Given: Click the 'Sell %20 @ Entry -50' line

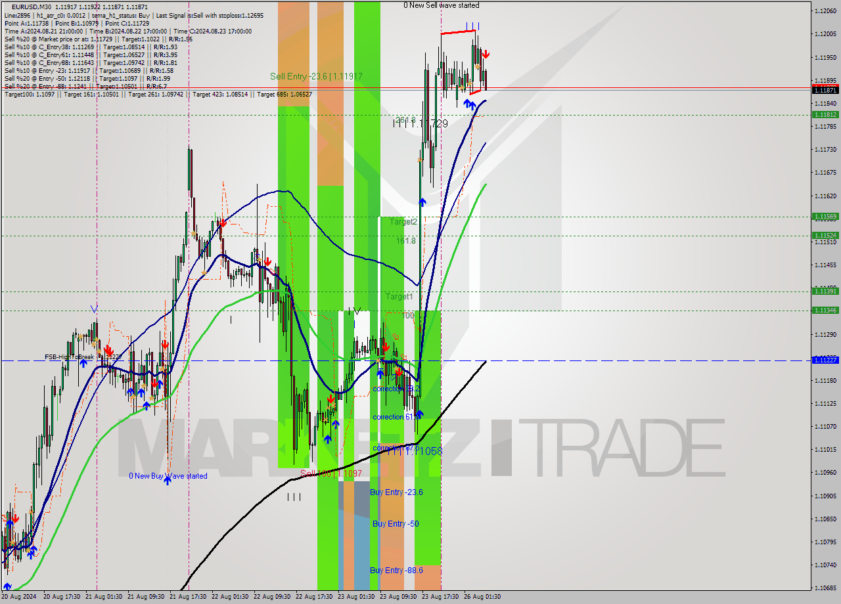Looking at the screenshot, I should click(87, 78).
